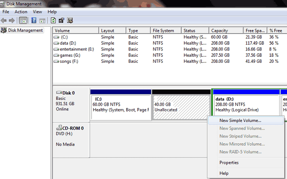The height and width of the screenshot is (179, 287).
Task: Select the (C:) 60.00 GB NTFS partition block
Action: coord(121,104)
